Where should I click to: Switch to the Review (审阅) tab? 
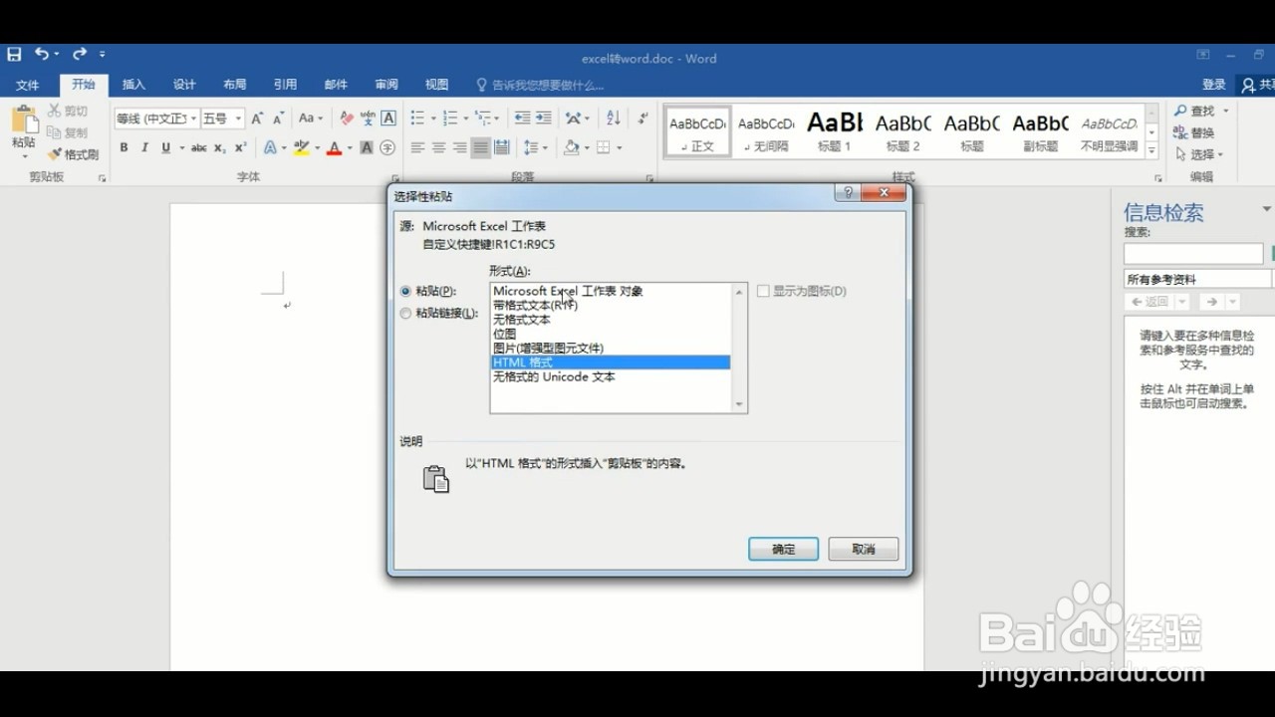point(386,85)
